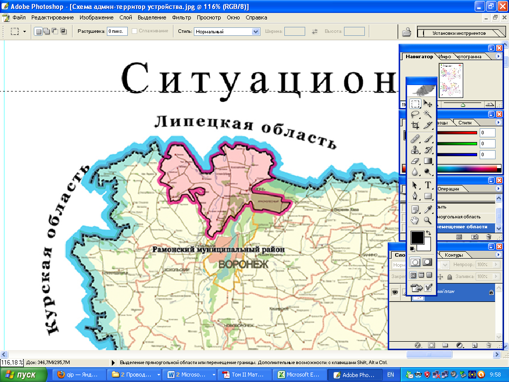Pick the Crop tool

pos(415,126)
